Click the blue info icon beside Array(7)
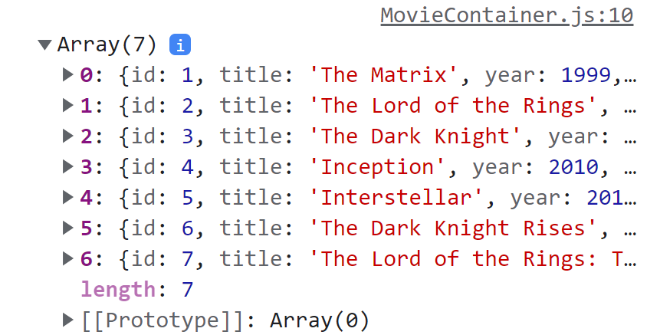The image size is (660, 335). point(179,44)
